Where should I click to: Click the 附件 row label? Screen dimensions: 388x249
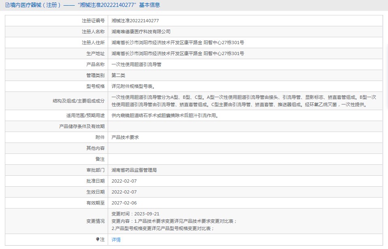click(x=100, y=137)
